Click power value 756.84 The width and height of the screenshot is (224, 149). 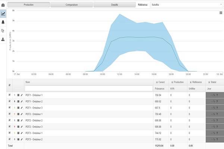click(x=158, y=95)
